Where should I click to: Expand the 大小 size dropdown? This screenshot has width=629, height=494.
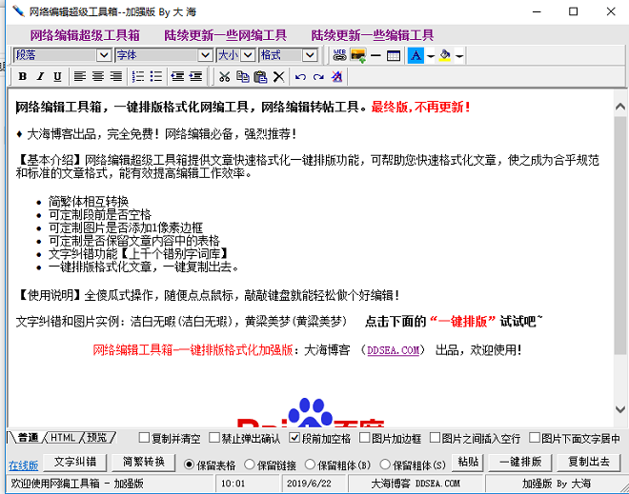(249, 55)
